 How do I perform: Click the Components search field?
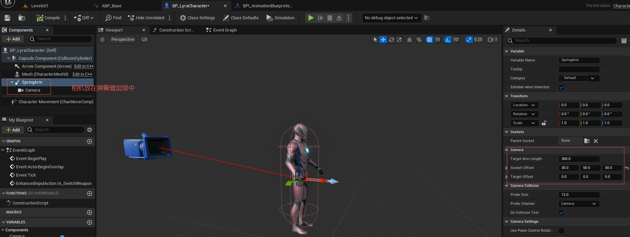point(60,39)
